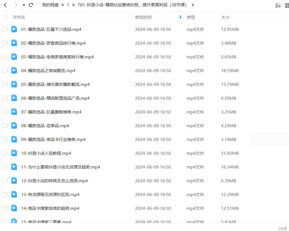Sort by 大小 column header
This screenshot has width=289, height=231.
pyautogui.click(x=225, y=17)
